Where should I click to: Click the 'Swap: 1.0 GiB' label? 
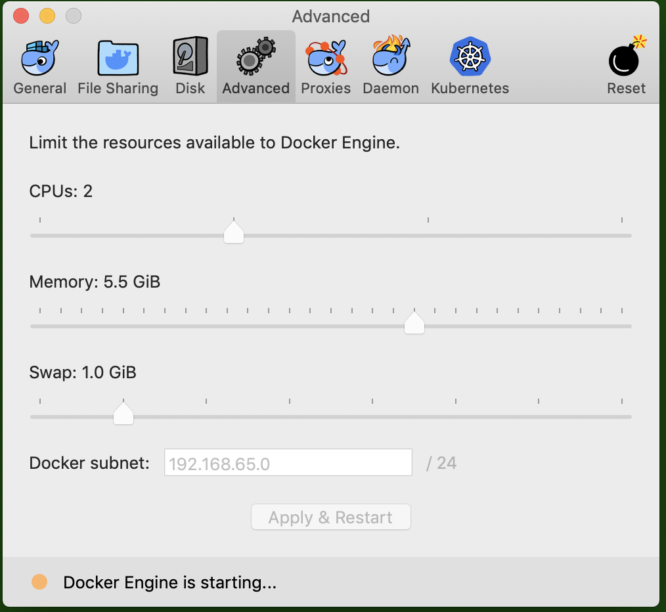pyautogui.click(x=83, y=372)
